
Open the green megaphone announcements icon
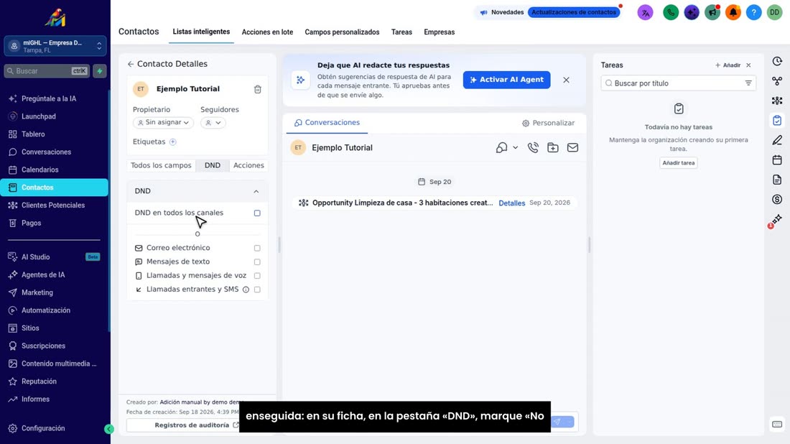[712, 13]
